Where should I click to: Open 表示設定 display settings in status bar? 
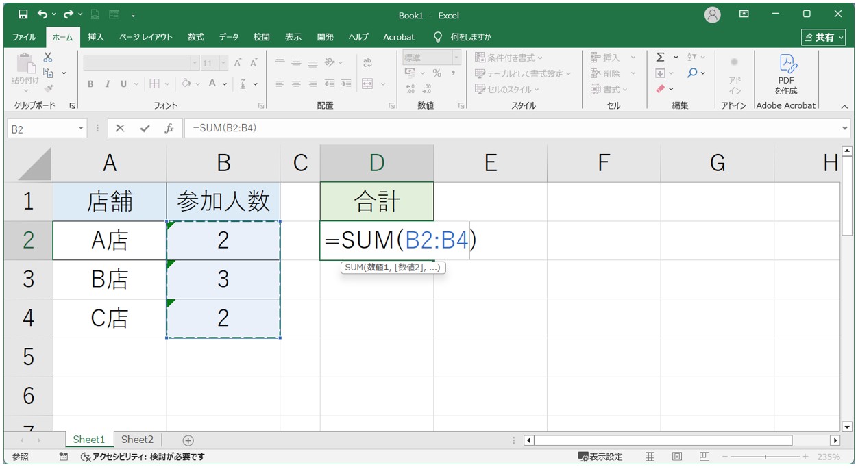click(x=600, y=457)
